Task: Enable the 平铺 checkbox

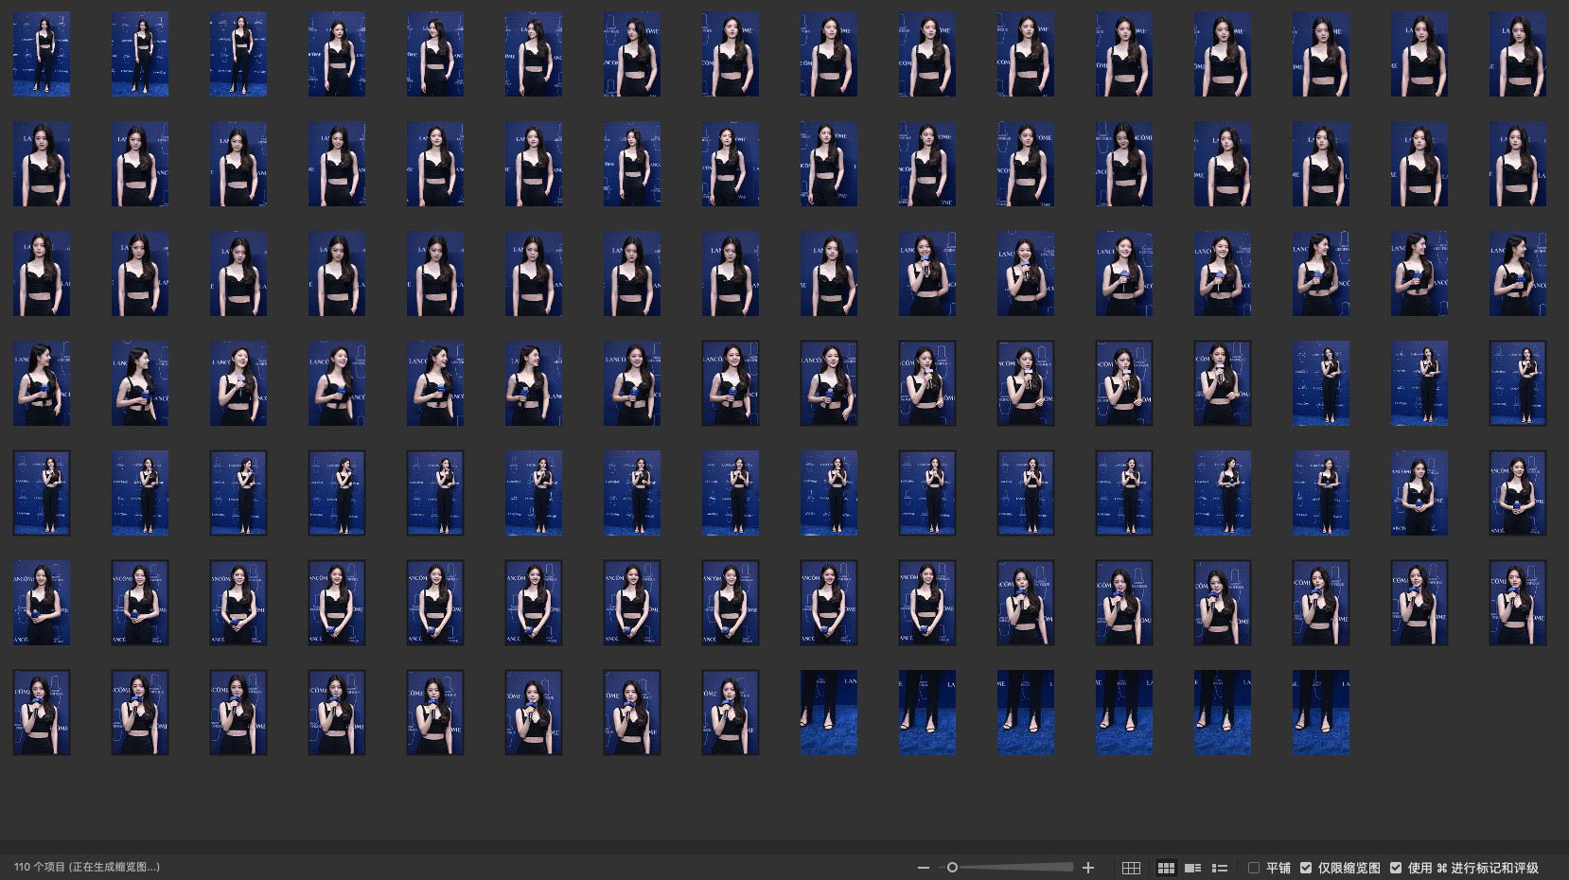Action: 1254,868
